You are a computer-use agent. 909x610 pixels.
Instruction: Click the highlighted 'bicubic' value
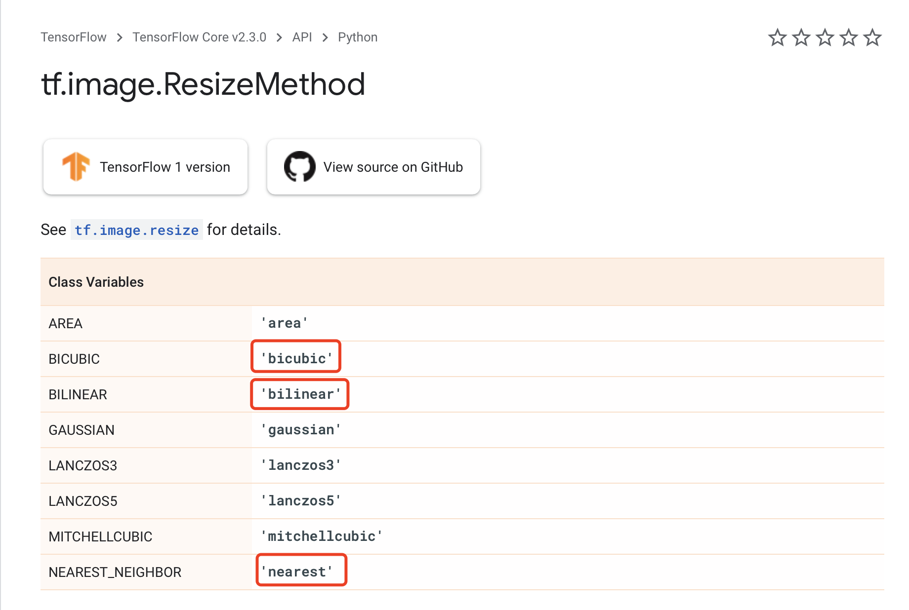click(x=295, y=358)
